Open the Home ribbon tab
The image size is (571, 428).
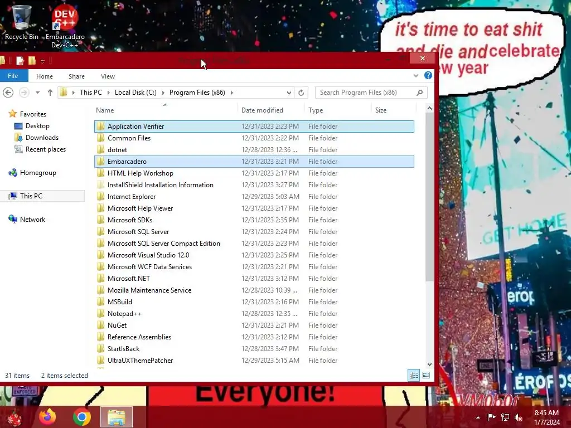coord(45,76)
